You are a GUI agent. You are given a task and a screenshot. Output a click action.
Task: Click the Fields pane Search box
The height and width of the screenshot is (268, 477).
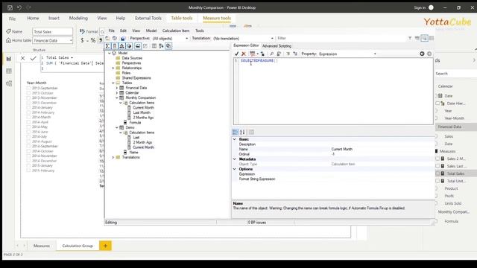click(x=455, y=74)
